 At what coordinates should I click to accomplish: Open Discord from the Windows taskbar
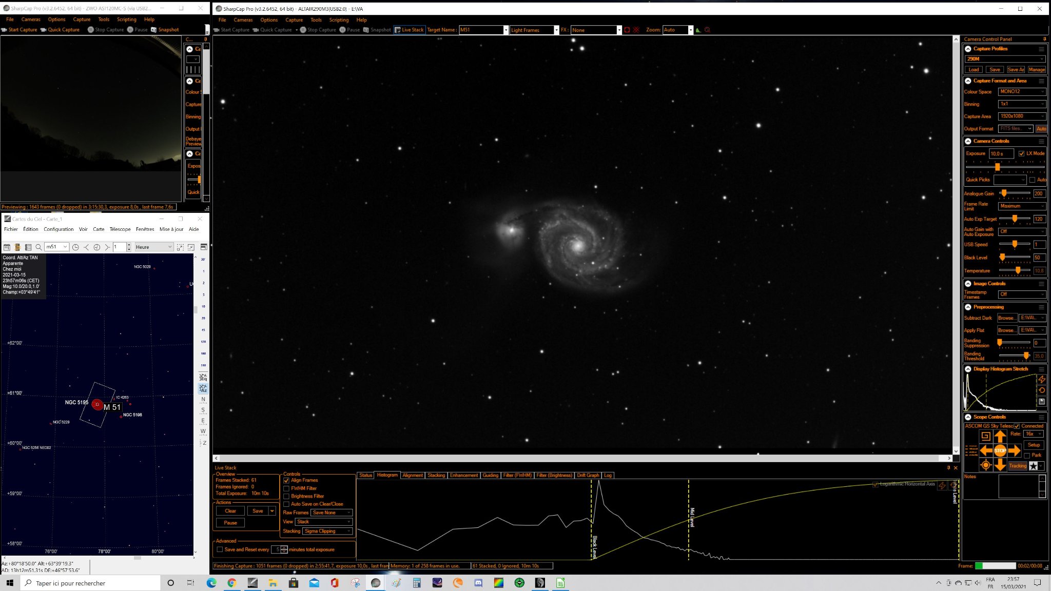pyautogui.click(x=478, y=583)
